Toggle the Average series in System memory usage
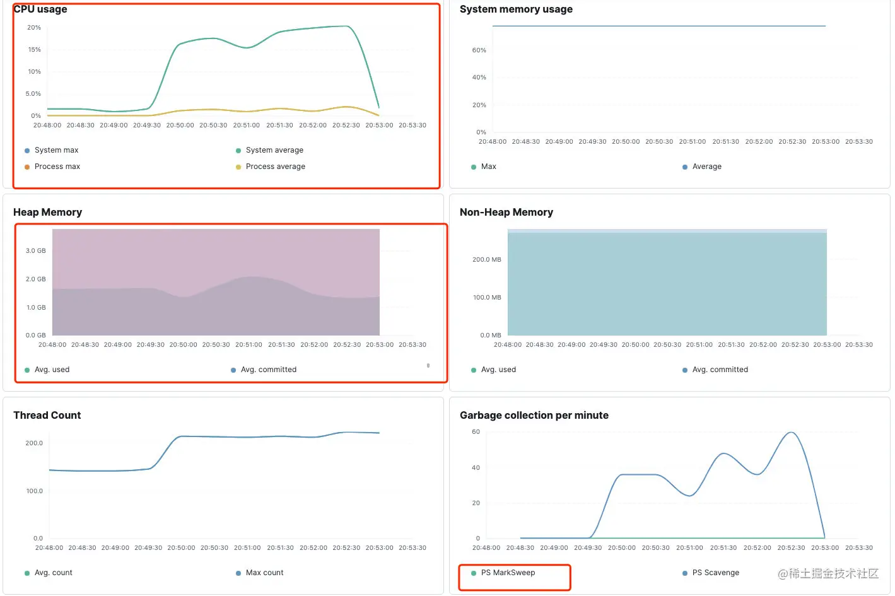 point(702,167)
